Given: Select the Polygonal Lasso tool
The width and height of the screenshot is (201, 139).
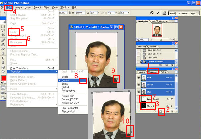Looking at the screenshot, I should (x=3, y=31).
